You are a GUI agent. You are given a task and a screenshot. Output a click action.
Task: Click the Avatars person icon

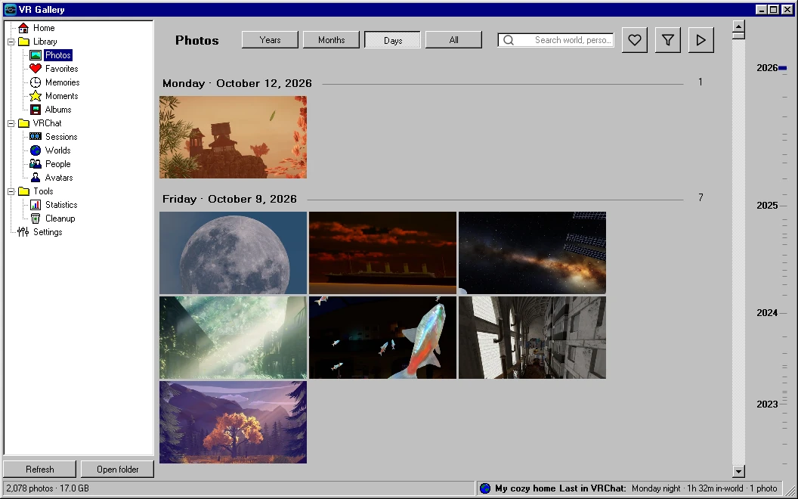click(x=36, y=178)
